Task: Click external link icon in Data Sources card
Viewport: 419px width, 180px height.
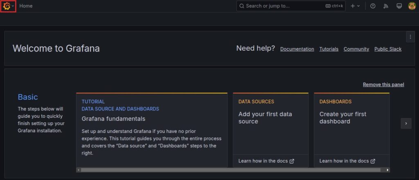Action: point(292,161)
